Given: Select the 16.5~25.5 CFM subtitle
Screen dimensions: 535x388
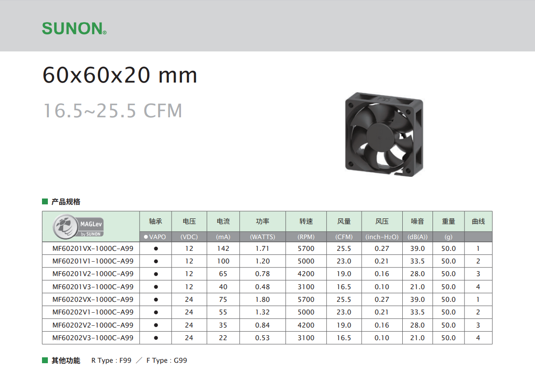Looking at the screenshot, I should 113,111.
